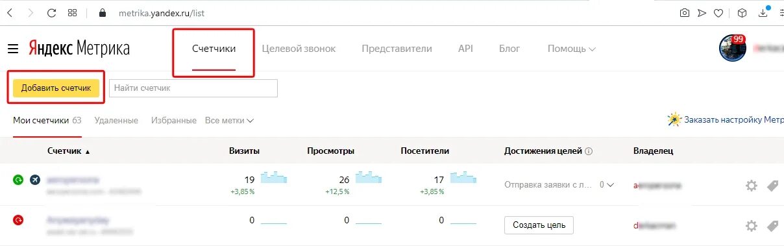Focus the Найти счетчик search field

point(193,88)
